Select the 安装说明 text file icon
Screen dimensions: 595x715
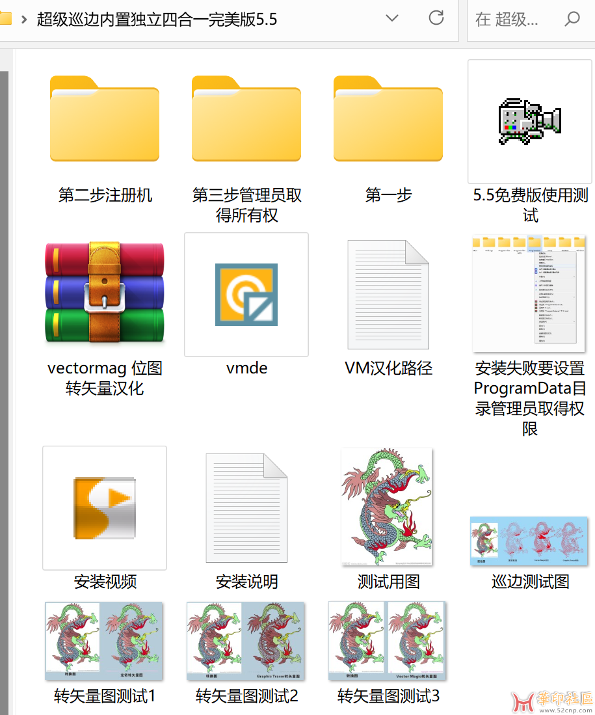pos(246,508)
